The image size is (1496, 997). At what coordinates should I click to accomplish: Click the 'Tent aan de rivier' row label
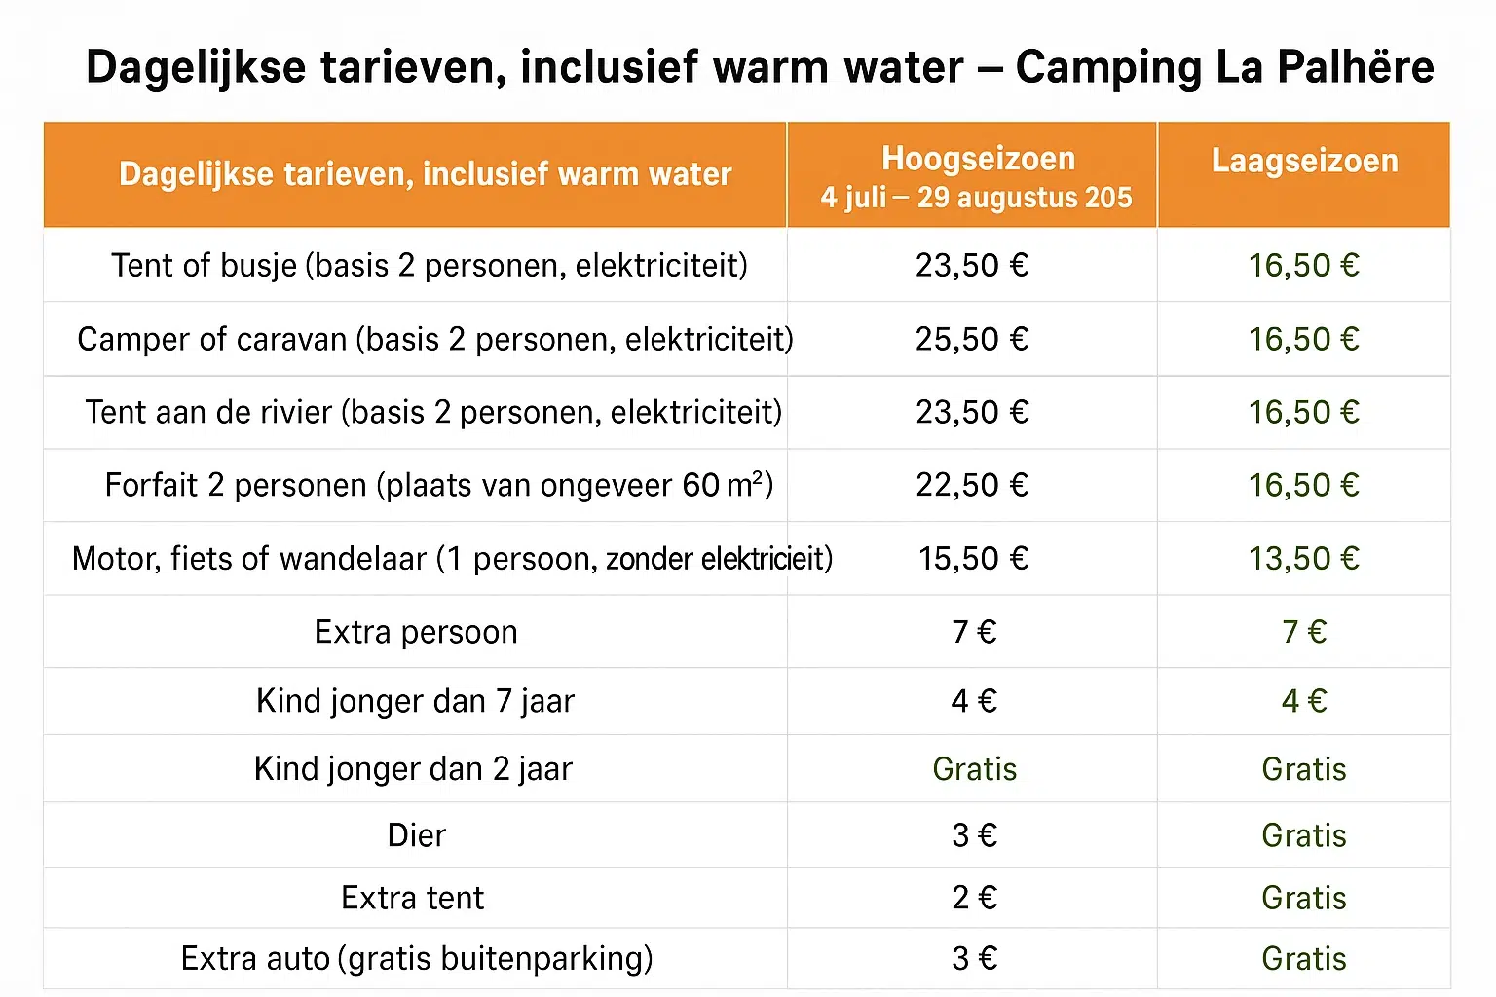(433, 412)
